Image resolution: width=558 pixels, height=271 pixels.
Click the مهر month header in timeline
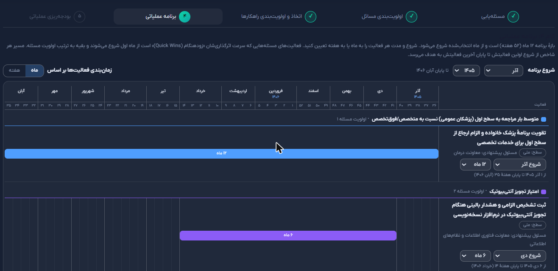[x=55, y=91]
